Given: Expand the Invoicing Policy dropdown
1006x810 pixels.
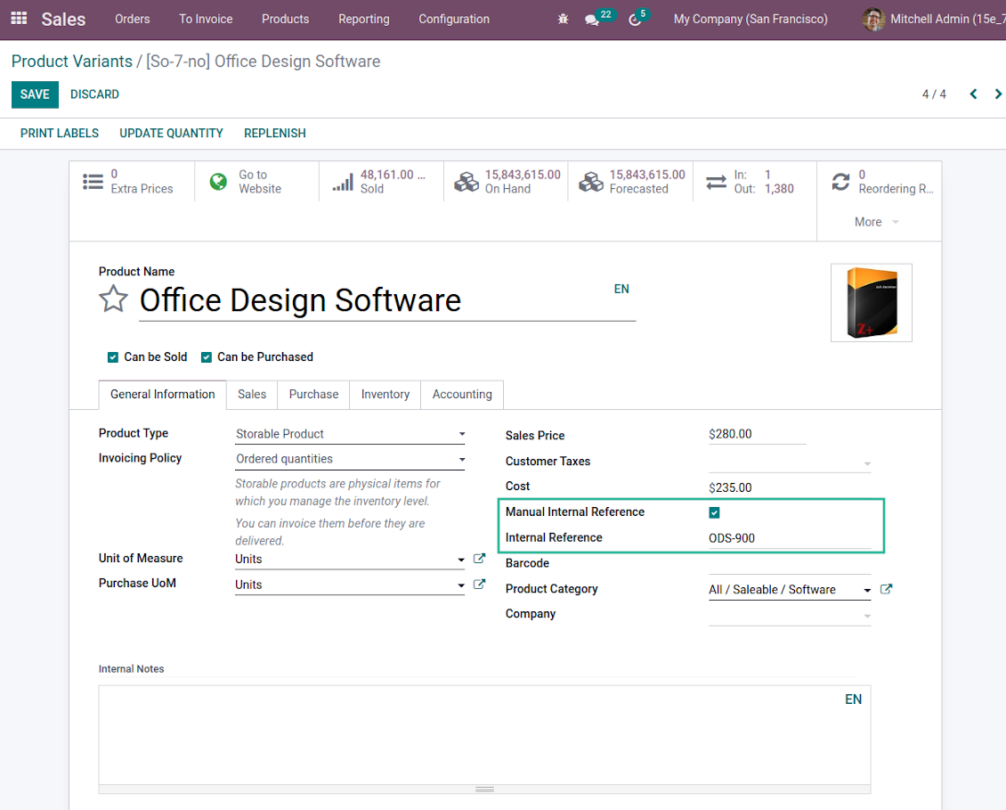Looking at the screenshot, I should pos(350,459).
